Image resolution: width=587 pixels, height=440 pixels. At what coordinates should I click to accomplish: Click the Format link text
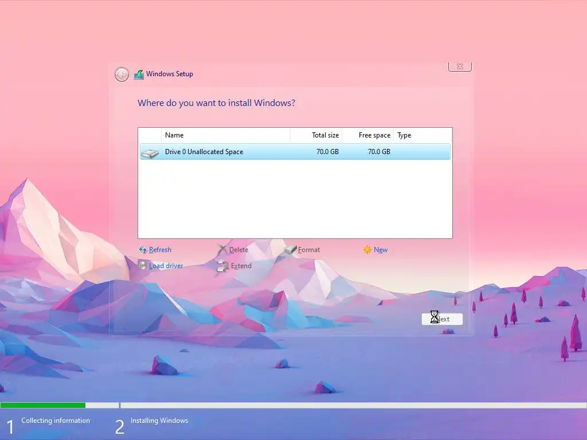(x=309, y=250)
